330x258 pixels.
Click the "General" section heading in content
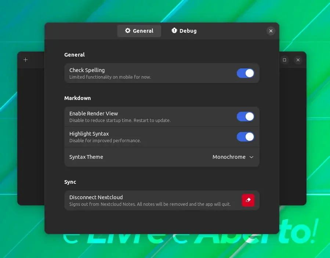coord(75,55)
